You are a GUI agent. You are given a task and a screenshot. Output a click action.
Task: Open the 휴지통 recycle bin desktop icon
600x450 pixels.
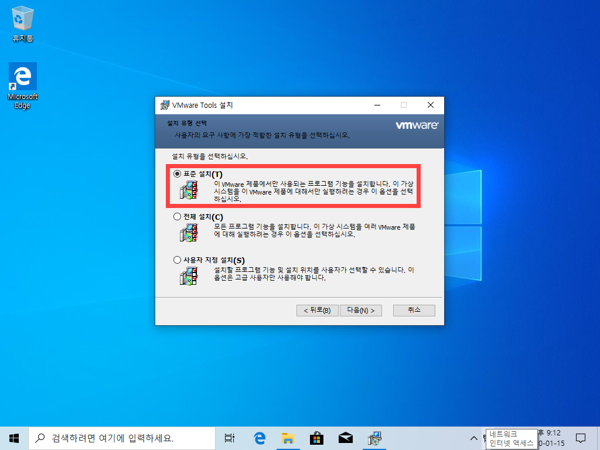pos(23,23)
